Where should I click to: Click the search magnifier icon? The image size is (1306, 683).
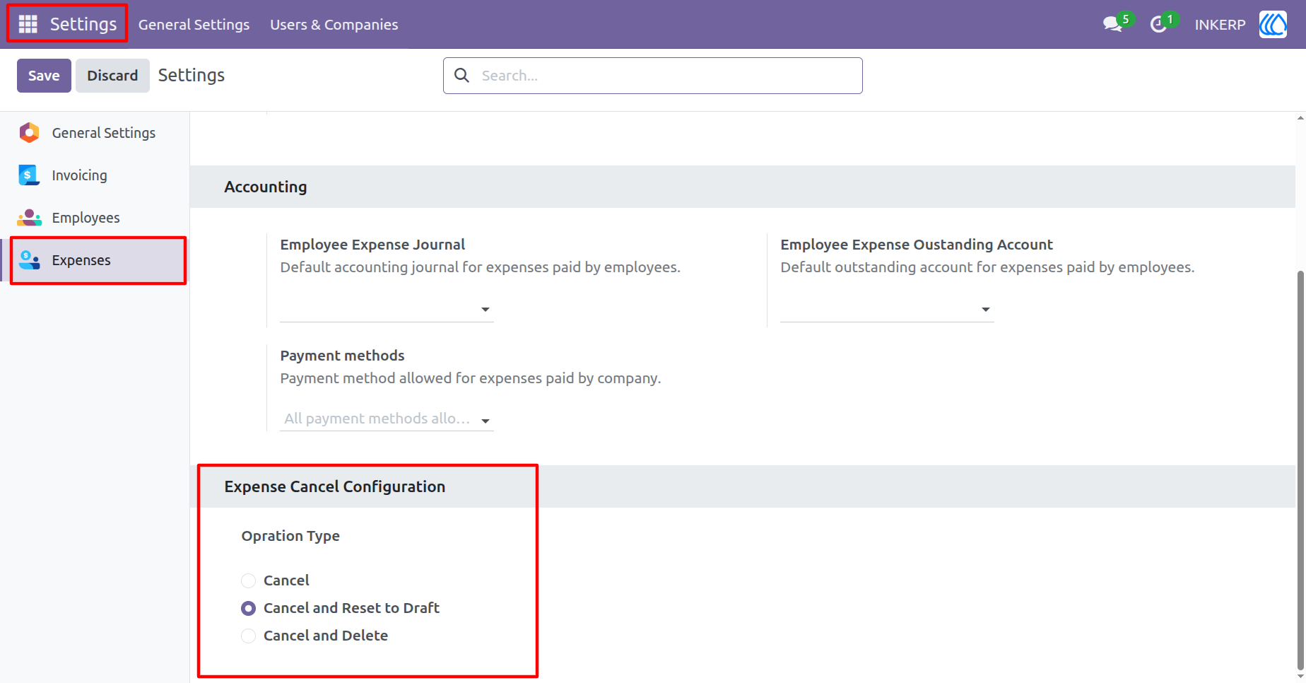coord(461,75)
